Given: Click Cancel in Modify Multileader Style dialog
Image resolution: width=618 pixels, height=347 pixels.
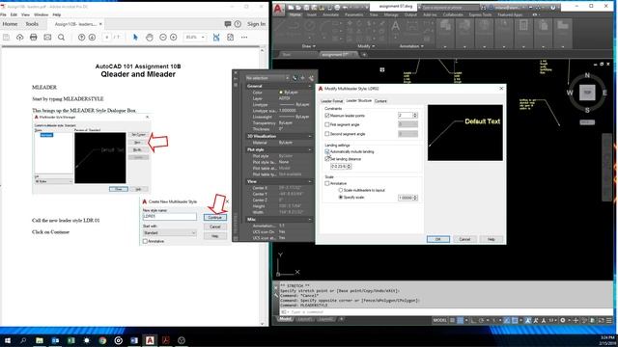Looking at the screenshot, I should click(464, 239).
